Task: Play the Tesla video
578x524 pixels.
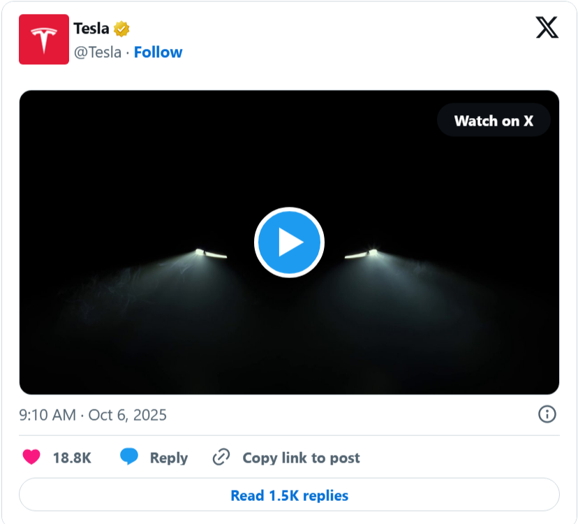Action: (289, 242)
